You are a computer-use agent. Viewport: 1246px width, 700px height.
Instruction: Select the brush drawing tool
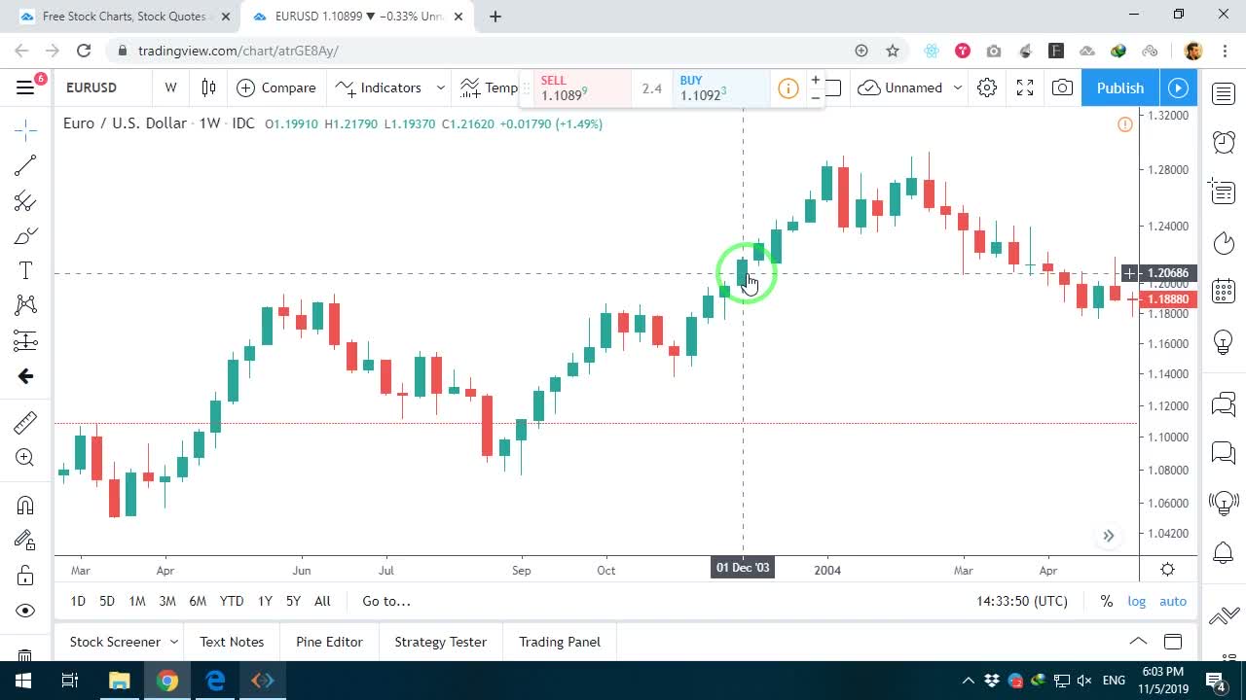25,236
